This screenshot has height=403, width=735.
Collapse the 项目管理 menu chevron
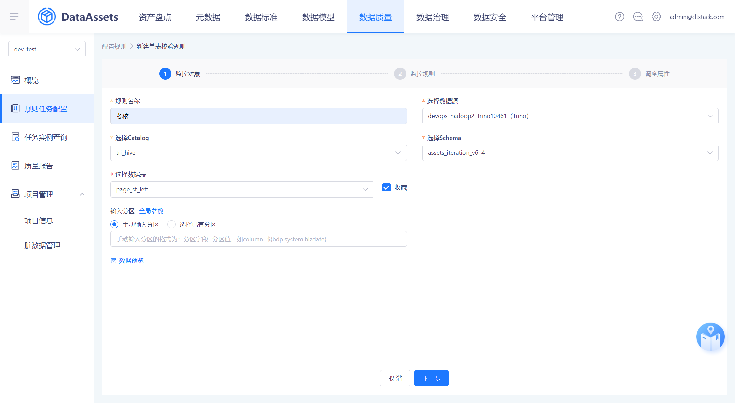82,194
